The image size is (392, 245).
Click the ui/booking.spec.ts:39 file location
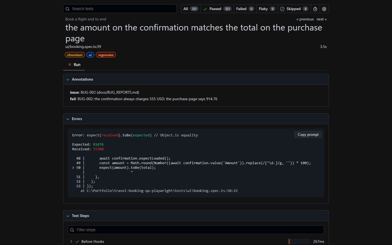pos(83,47)
